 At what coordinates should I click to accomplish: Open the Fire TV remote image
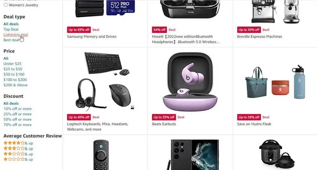[101, 155]
